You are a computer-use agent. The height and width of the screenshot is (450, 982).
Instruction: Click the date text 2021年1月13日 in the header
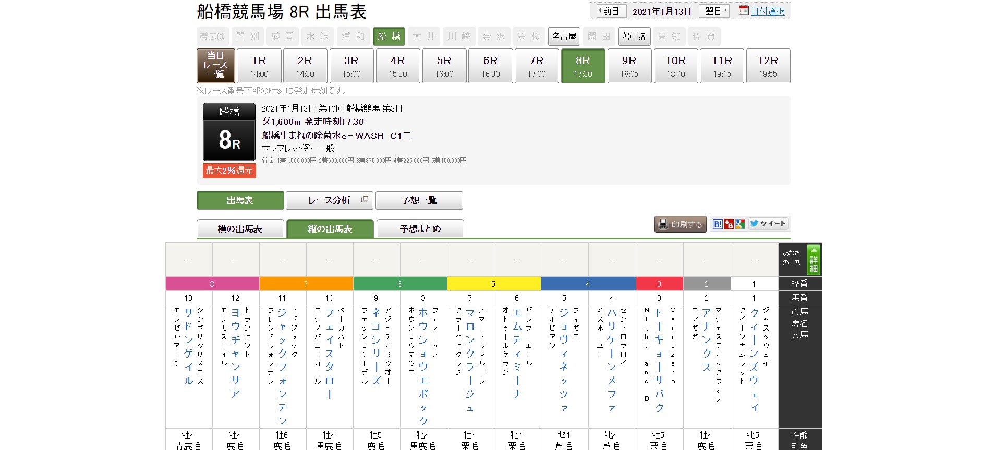click(662, 11)
